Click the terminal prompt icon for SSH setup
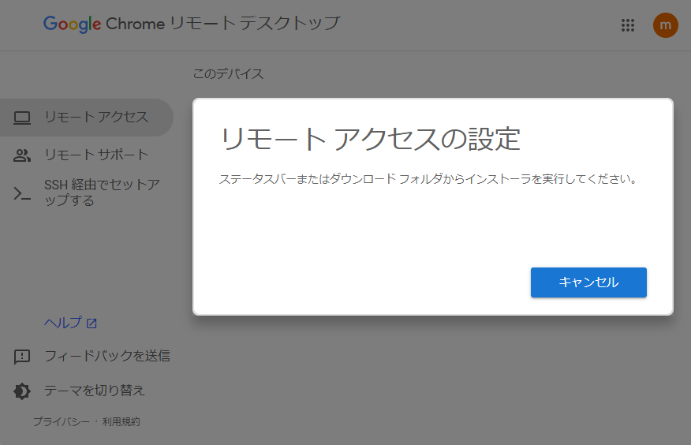This screenshot has width=691, height=445. 22,193
